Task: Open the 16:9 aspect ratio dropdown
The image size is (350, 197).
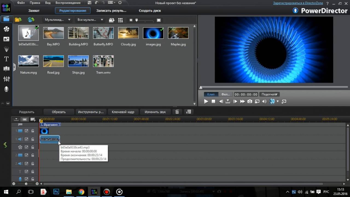Action: pos(112,3)
